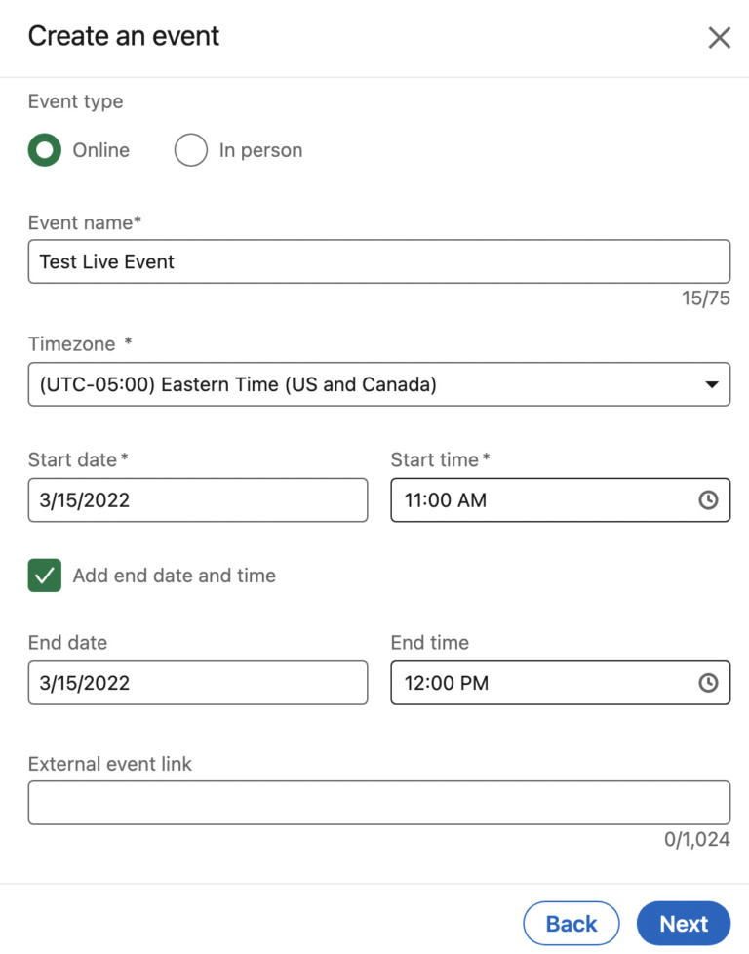Click the End date field
The height and width of the screenshot is (954, 749).
tap(198, 683)
